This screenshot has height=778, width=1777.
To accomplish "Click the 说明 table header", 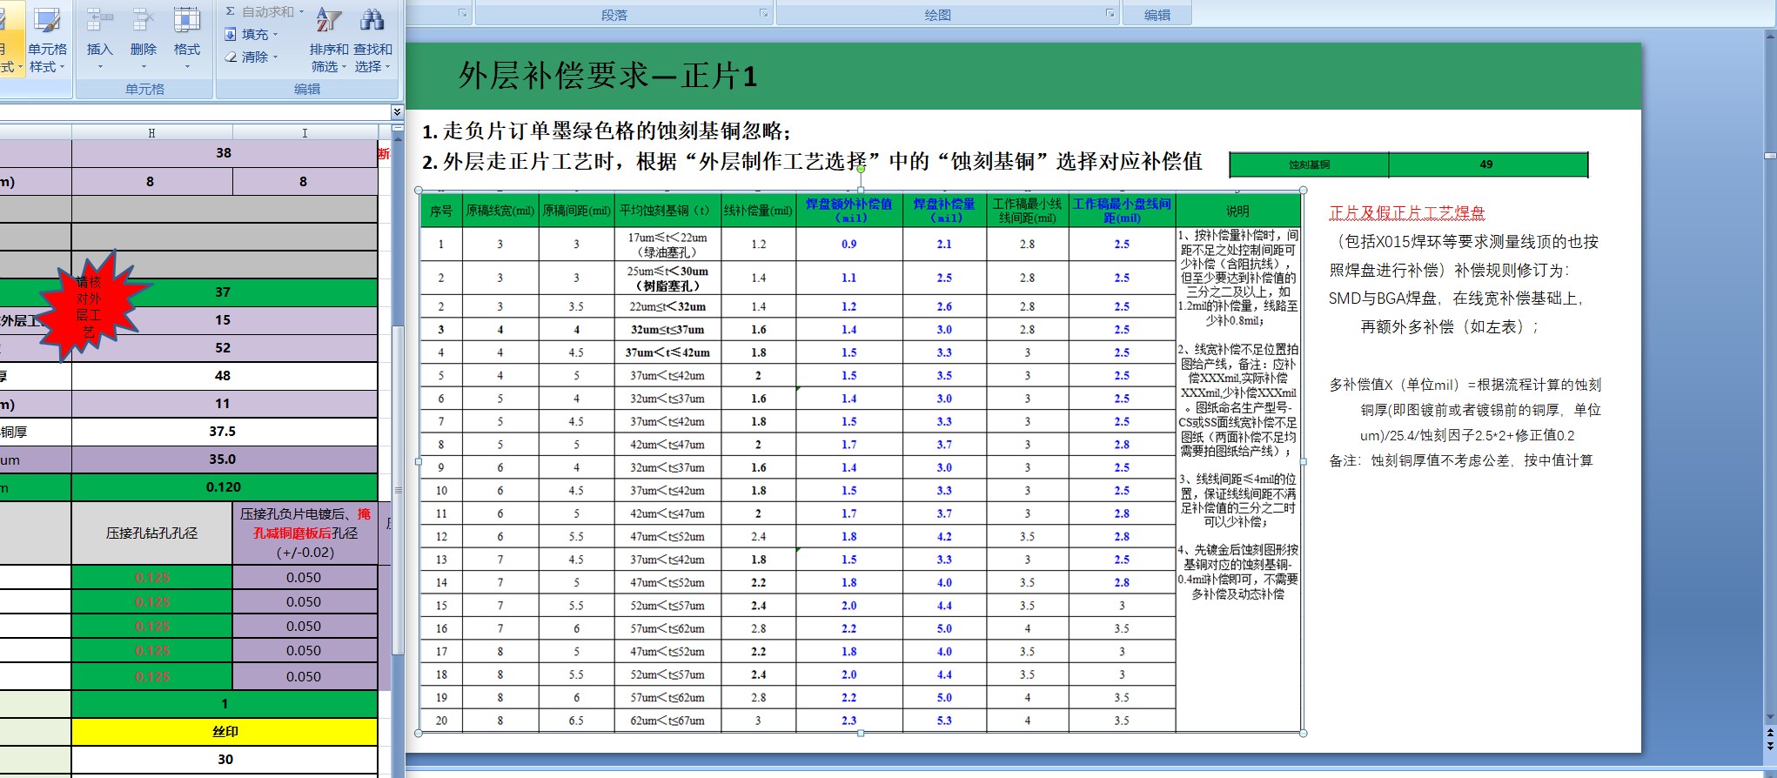I will 1237,211.
